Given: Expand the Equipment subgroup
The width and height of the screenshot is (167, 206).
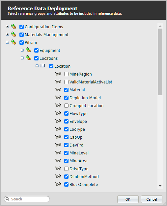Looking at the screenshot, I should [x=22, y=50].
